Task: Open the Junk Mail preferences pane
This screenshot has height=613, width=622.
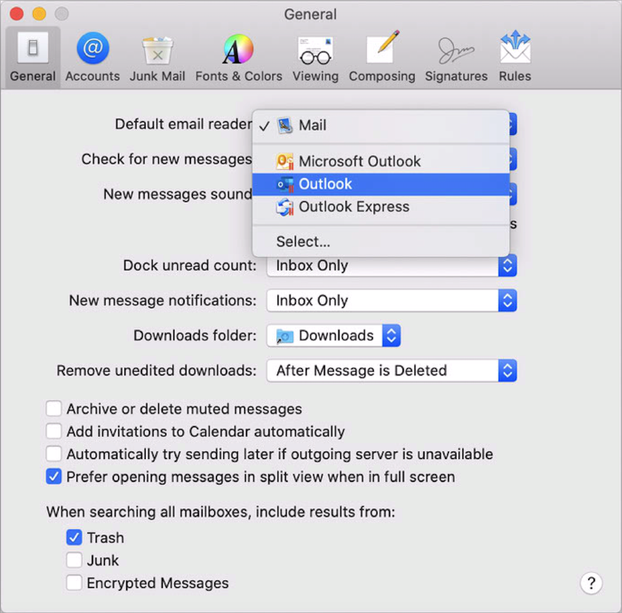Action: (x=157, y=57)
